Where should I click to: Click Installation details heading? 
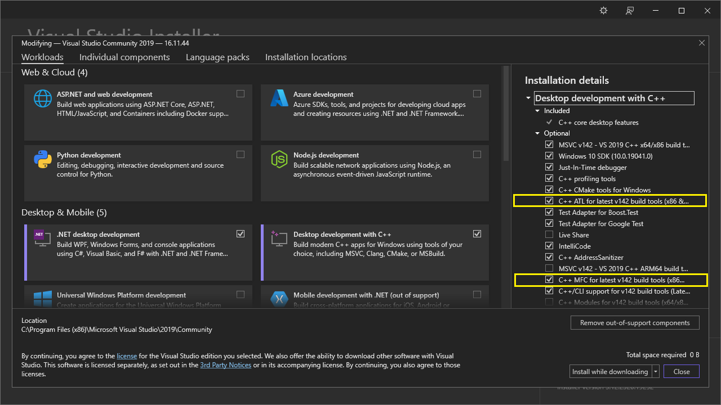tap(567, 80)
